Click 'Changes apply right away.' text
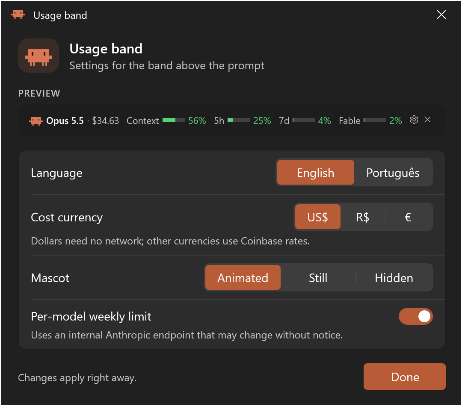Image resolution: width=462 pixels, height=406 pixels. (77, 378)
